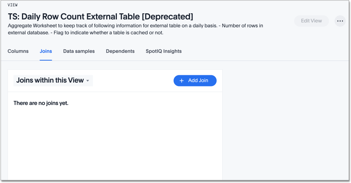
Task: Click the empty white area of the joins panel
Action: click(115, 143)
